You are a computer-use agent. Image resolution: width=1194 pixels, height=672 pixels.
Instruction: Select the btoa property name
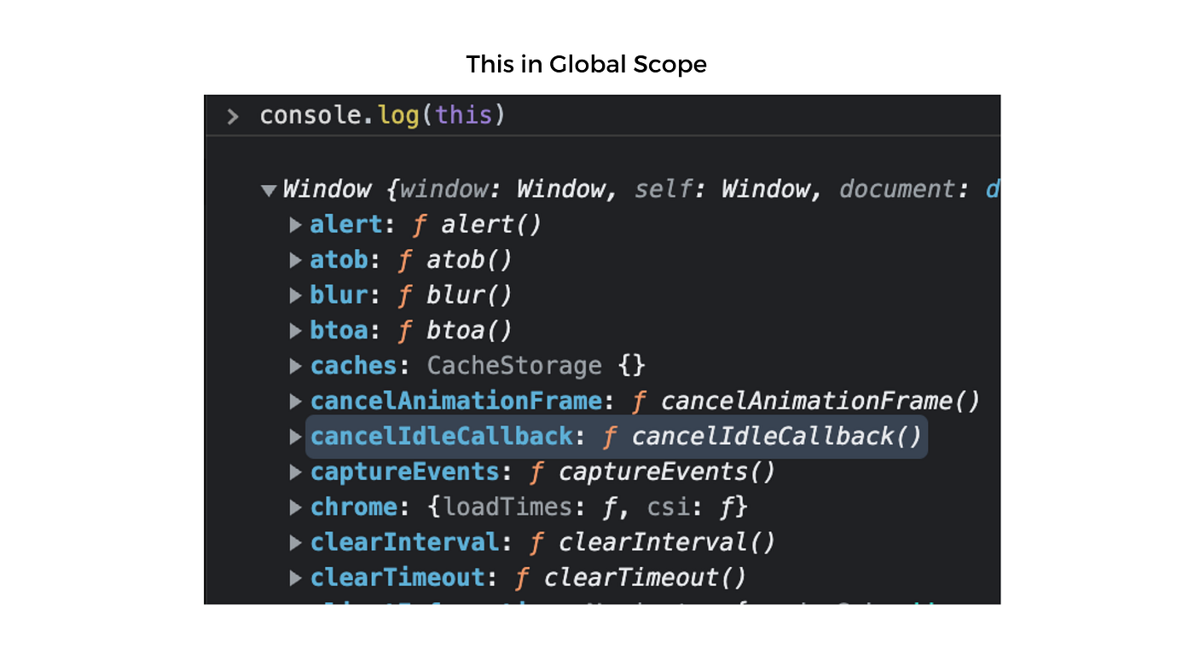339,330
